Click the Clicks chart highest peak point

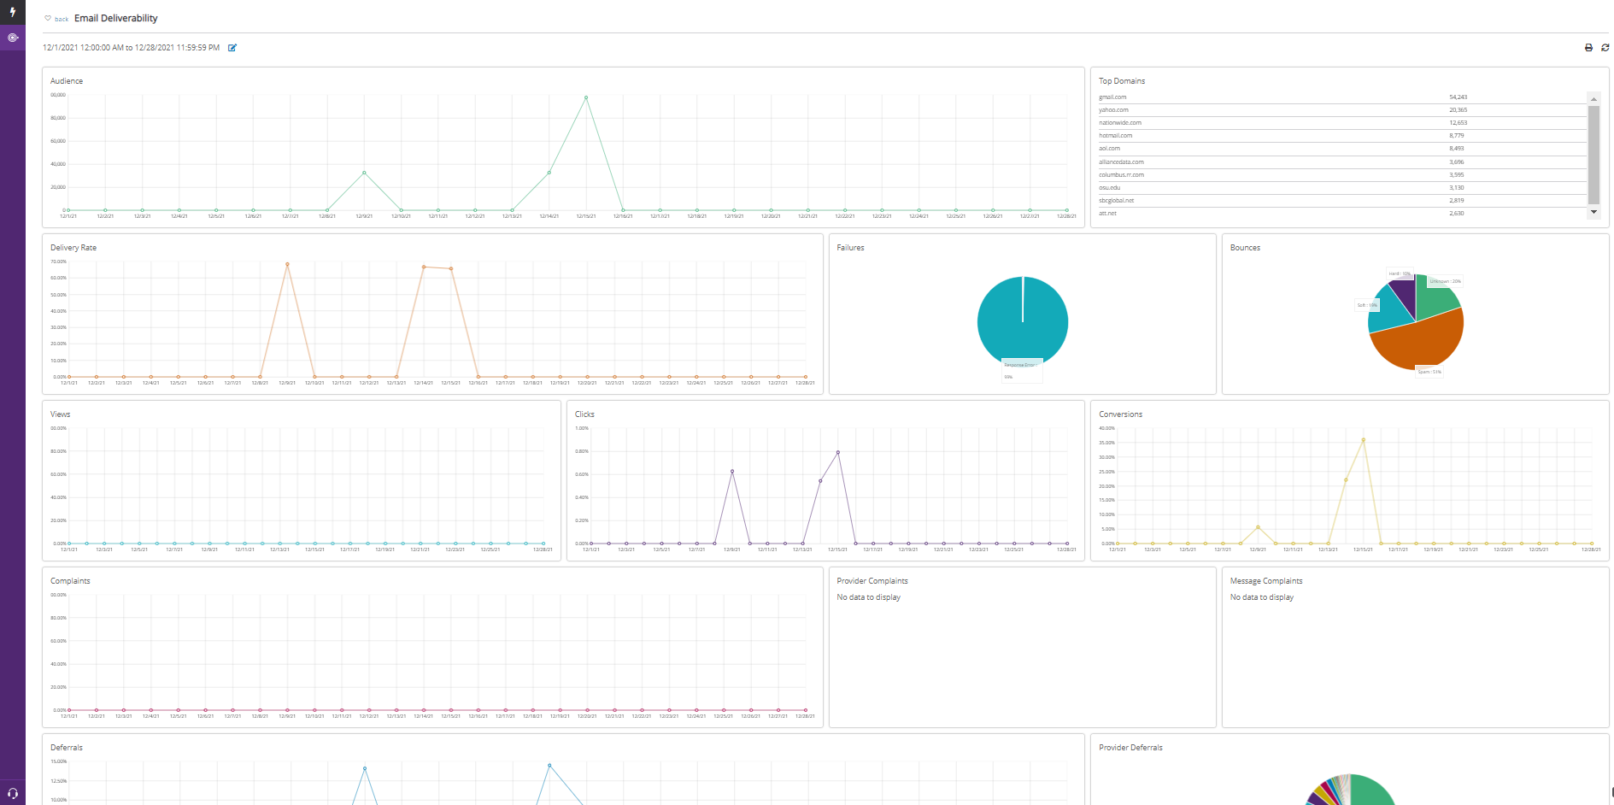click(838, 452)
